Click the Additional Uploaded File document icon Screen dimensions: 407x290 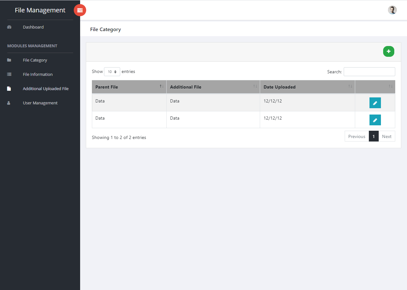tap(9, 88)
